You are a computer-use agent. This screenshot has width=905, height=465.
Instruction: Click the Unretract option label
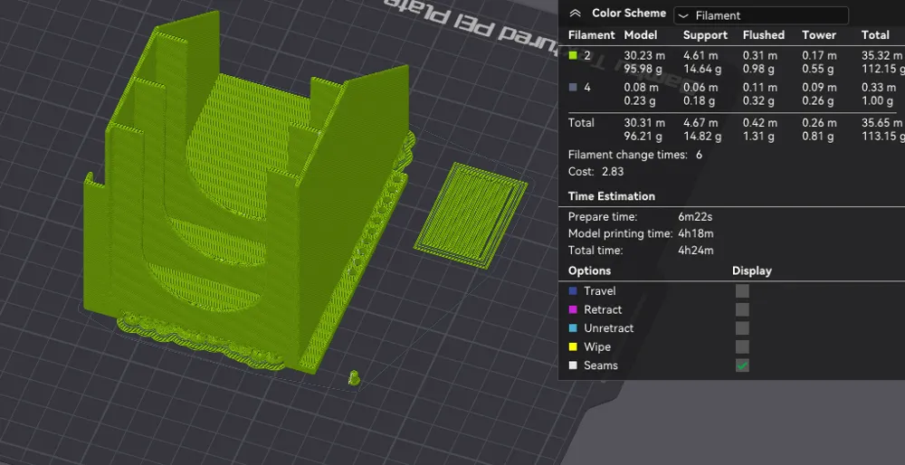pos(609,328)
